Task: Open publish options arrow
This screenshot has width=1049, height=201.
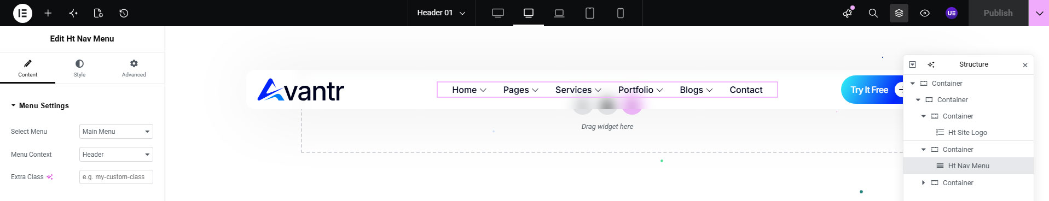Action: click(x=1039, y=13)
